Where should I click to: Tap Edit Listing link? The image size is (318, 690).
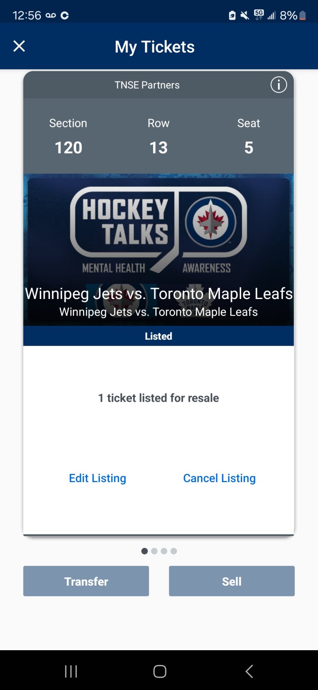[97, 478]
